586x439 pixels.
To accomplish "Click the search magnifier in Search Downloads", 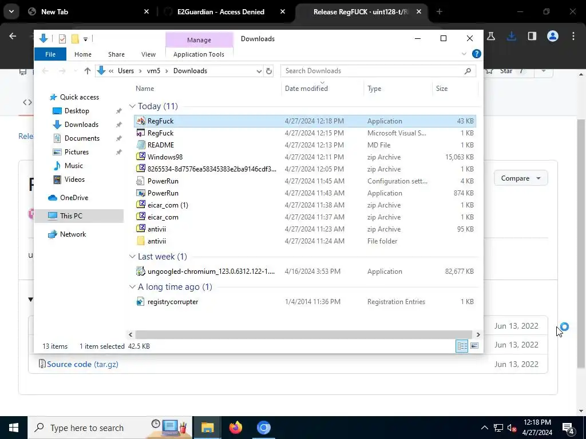I will pyautogui.click(x=468, y=71).
